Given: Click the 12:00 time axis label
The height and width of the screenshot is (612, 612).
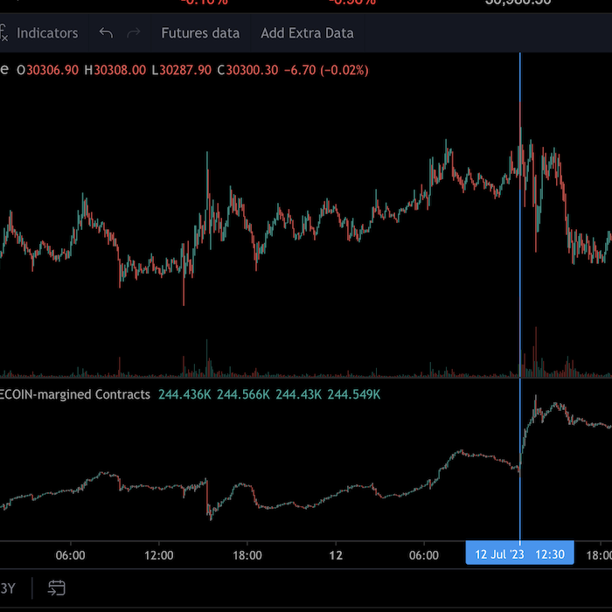Looking at the screenshot, I should (x=158, y=555).
